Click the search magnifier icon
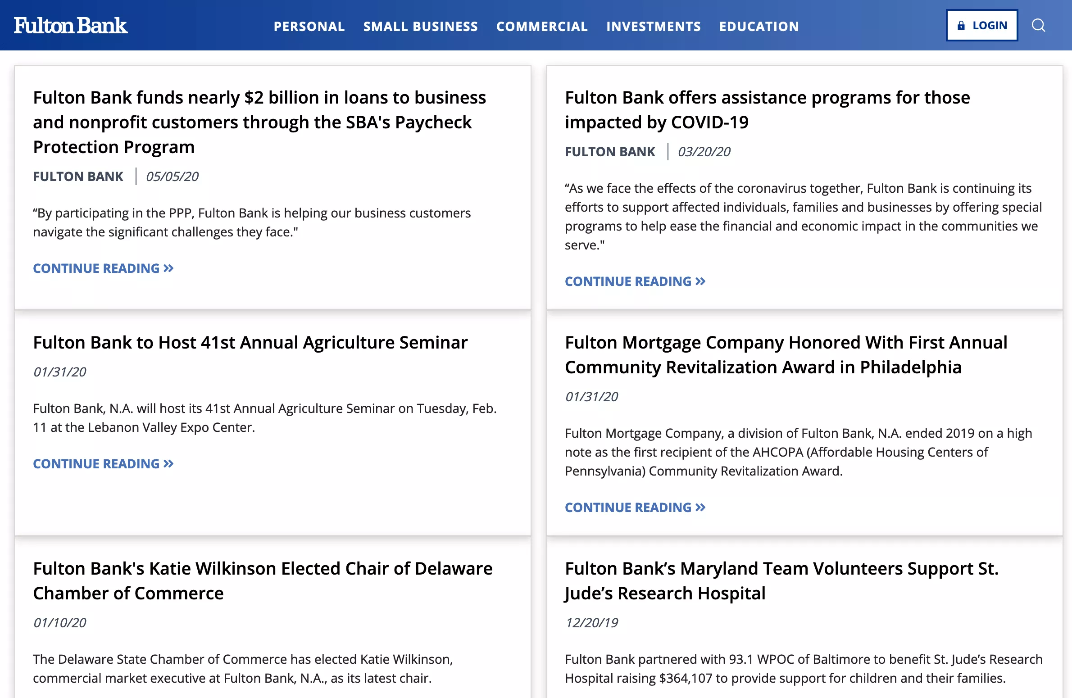Screen dimensions: 1072x698 [x=1038, y=25]
